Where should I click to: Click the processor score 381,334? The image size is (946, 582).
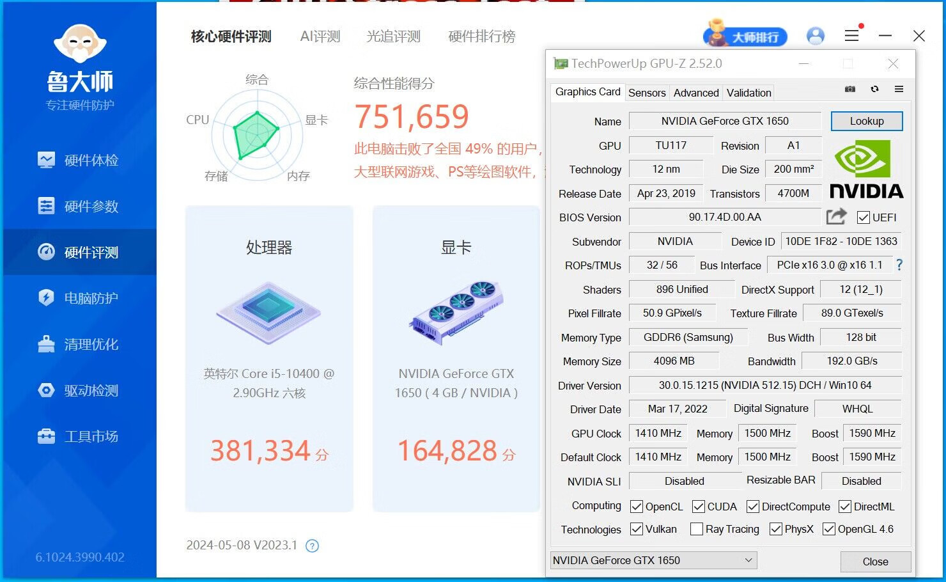point(261,451)
